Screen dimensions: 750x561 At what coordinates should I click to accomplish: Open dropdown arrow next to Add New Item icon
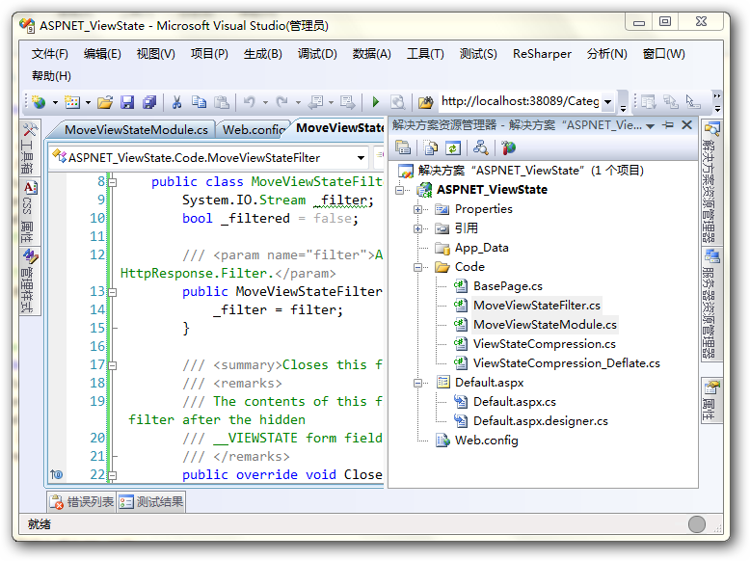88,102
